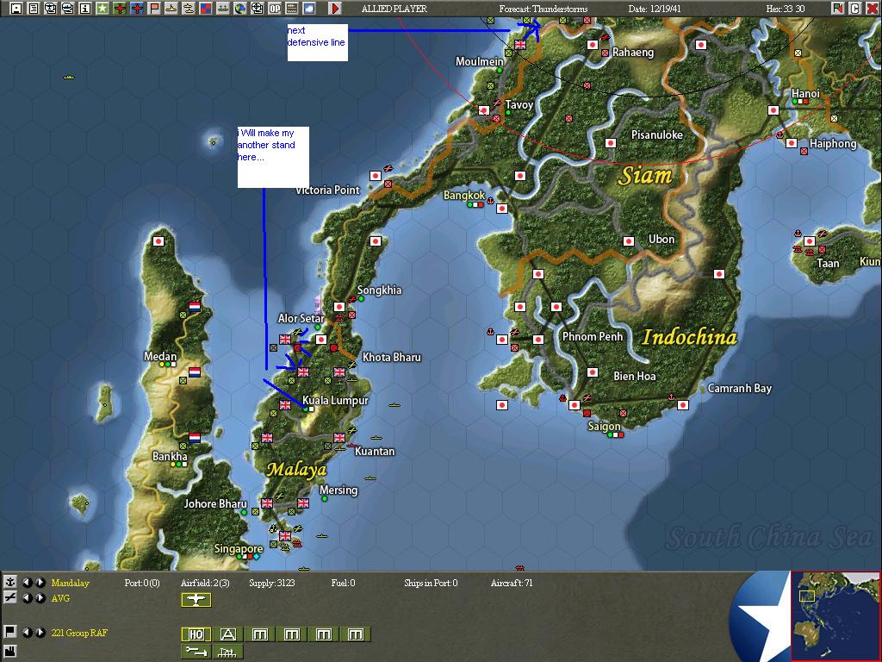The width and height of the screenshot is (882, 662).
Task: Click the Camranh Bay label
Action: tap(739, 388)
